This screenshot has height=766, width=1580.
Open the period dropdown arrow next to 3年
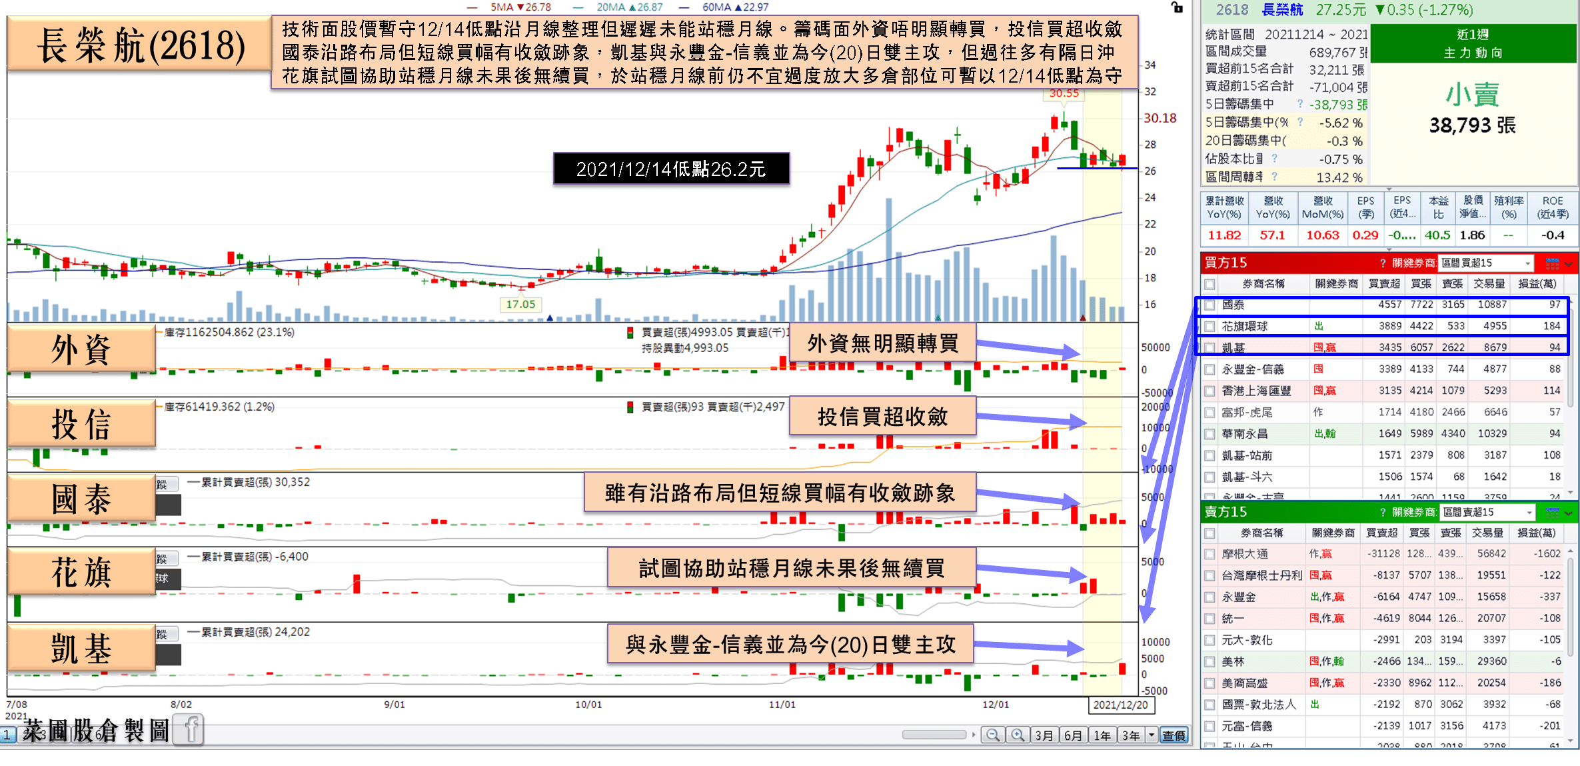1152,735
